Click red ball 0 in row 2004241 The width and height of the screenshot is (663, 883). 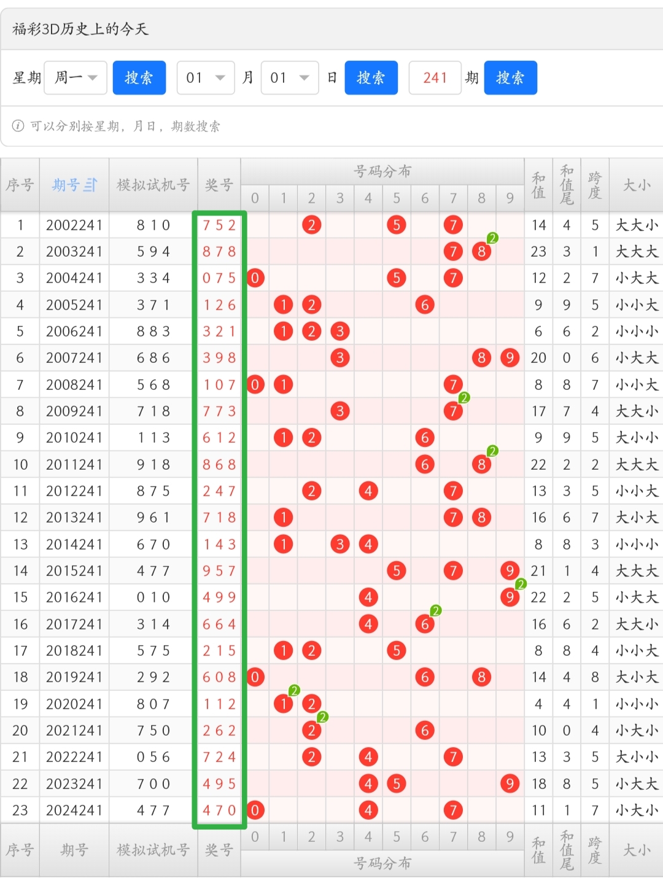[255, 278]
